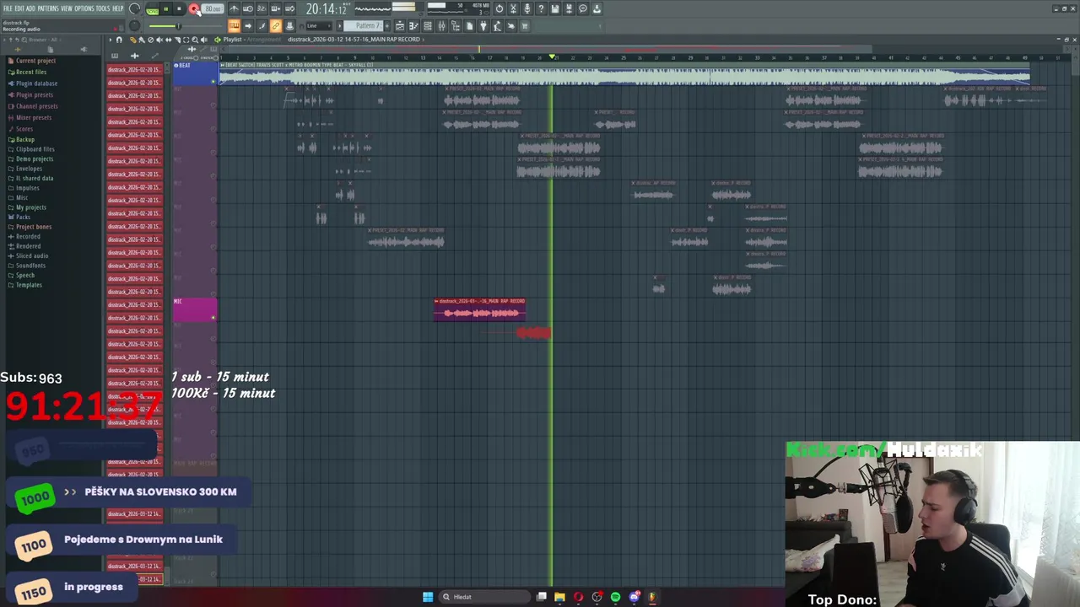Click the plus button next to Pattern 7

386,26
